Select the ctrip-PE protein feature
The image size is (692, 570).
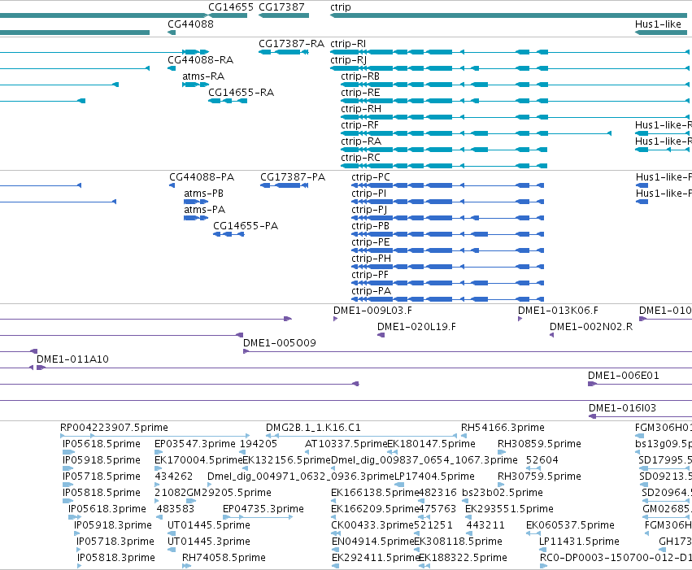(x=447, y=250)
